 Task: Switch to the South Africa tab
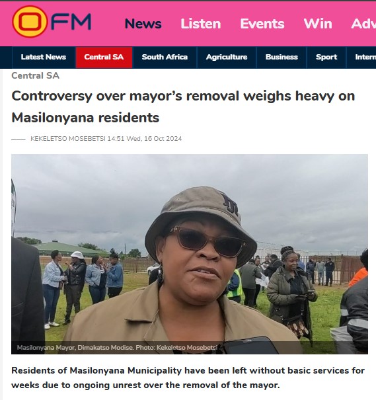pyautogui.click(x=165, y=57)
